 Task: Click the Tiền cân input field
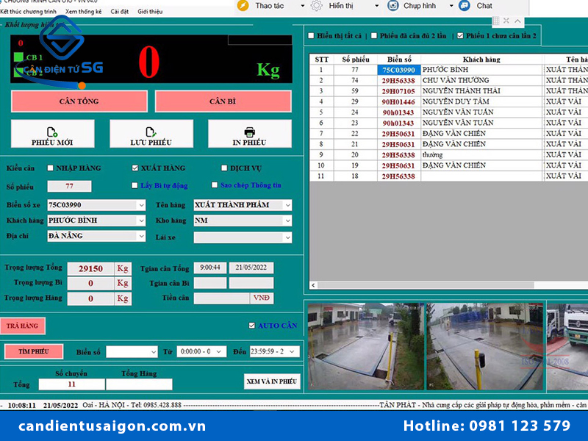click(222, 298)
